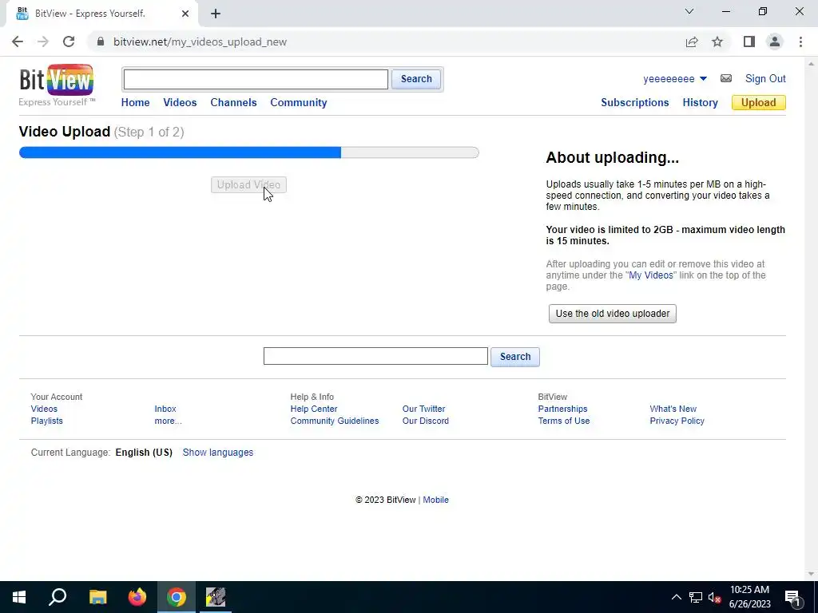Viewport: 818px width, 613px height.
Task: Click the BitView logo
Action: point(57,85)
